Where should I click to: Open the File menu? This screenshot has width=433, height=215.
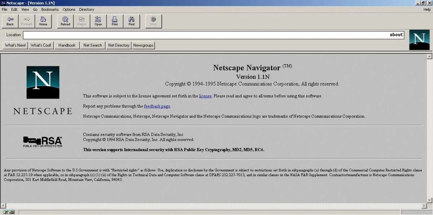(x=4, y=9)
